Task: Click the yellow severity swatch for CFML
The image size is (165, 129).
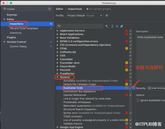Action: point(127,48)
